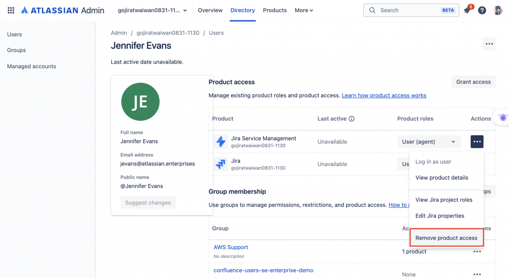Switch to the Products tab
Image resolution: width=509 pixels, height=278 pixels.
274,10
